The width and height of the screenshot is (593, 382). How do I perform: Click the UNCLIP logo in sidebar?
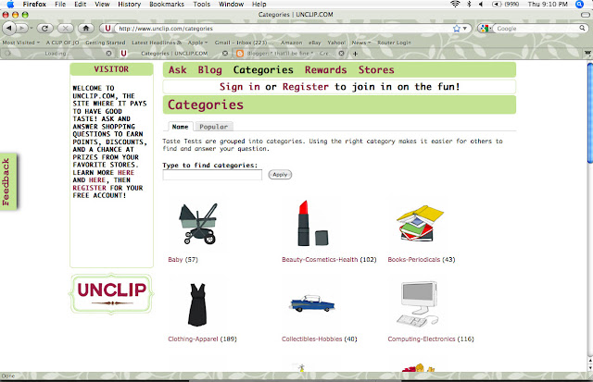click(x=111, y=293)
